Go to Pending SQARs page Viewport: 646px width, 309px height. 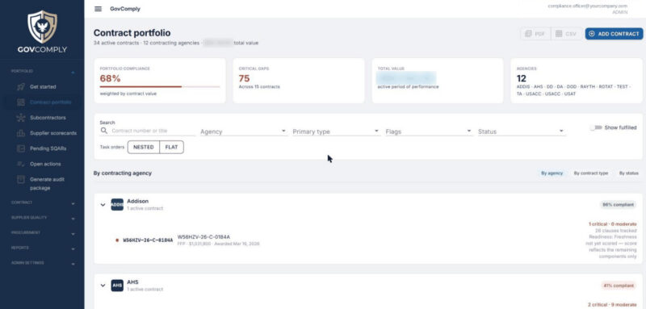tap(48, 148)
